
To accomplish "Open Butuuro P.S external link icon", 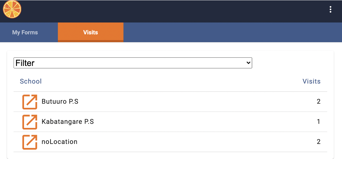I will pos(30,102).
